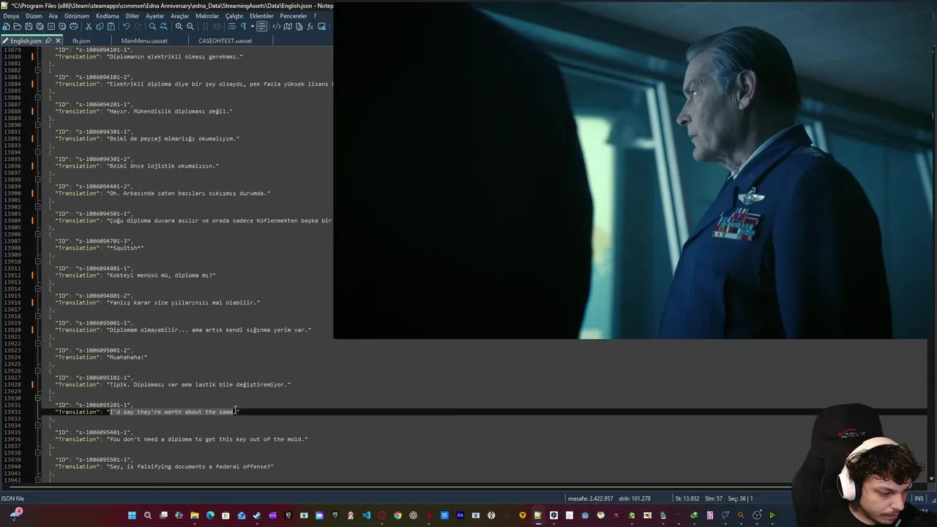Collapse the fold marker at line 13926
The height and width of the screenshot is (527, 937).
[38, 371]
